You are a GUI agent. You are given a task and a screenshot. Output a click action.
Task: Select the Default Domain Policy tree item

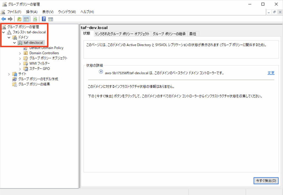(x=46, y=48)
